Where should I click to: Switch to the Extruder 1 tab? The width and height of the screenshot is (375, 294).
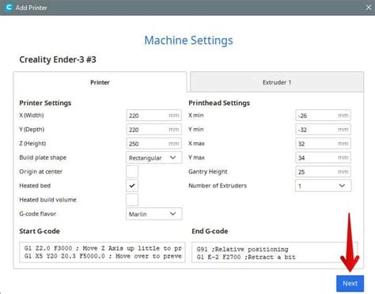277,82
